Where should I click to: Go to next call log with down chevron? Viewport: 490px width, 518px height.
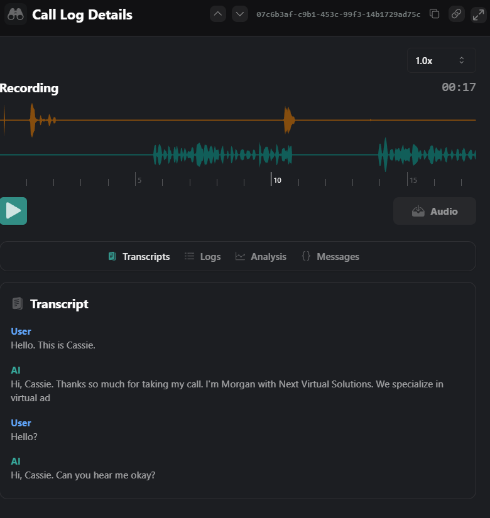click(x=240, y=14)
